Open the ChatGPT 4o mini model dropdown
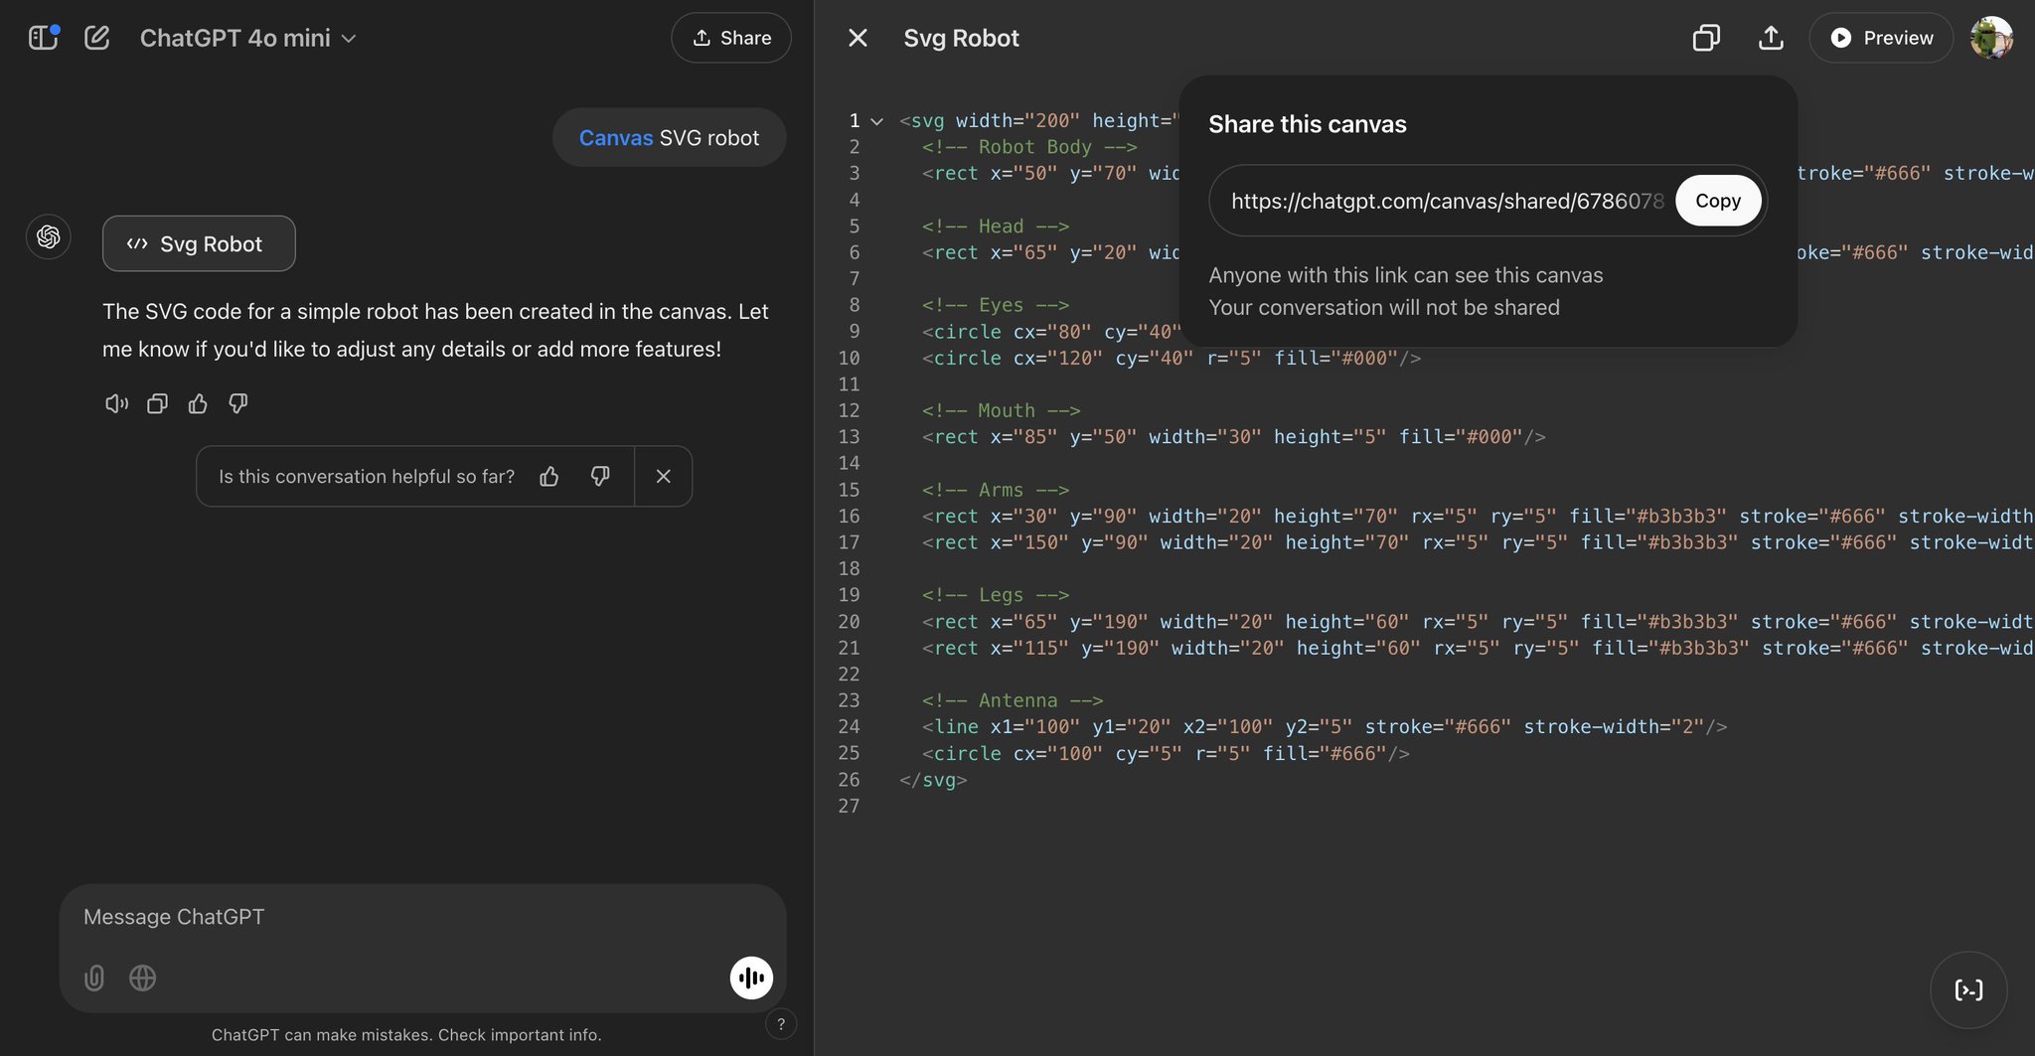Image resolution: width=2035 pixels, height=1056 pixels. [247, 38]
